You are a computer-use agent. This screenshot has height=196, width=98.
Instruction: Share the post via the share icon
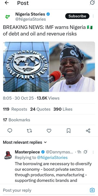click(88, 131)
